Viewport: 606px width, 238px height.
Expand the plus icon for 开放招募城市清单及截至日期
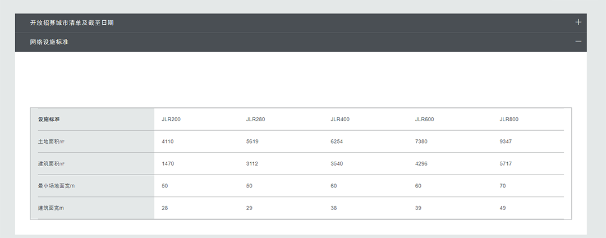click(578, 22)
